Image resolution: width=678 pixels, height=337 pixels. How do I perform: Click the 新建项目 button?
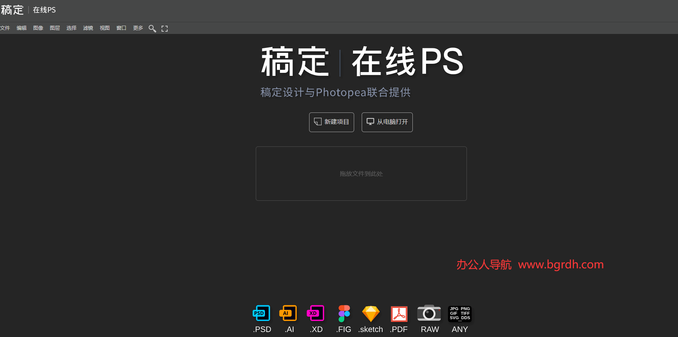click(331, 122)
